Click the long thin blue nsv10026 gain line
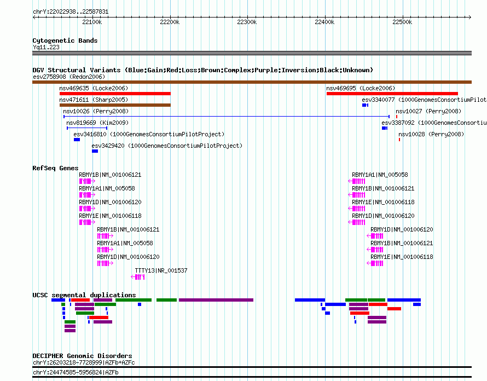The image size is (487, 381). point(227,117)
